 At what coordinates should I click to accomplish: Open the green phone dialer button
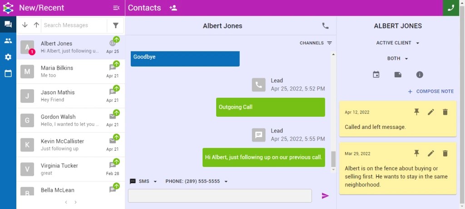pyautogui.click(x=451, y=8)
